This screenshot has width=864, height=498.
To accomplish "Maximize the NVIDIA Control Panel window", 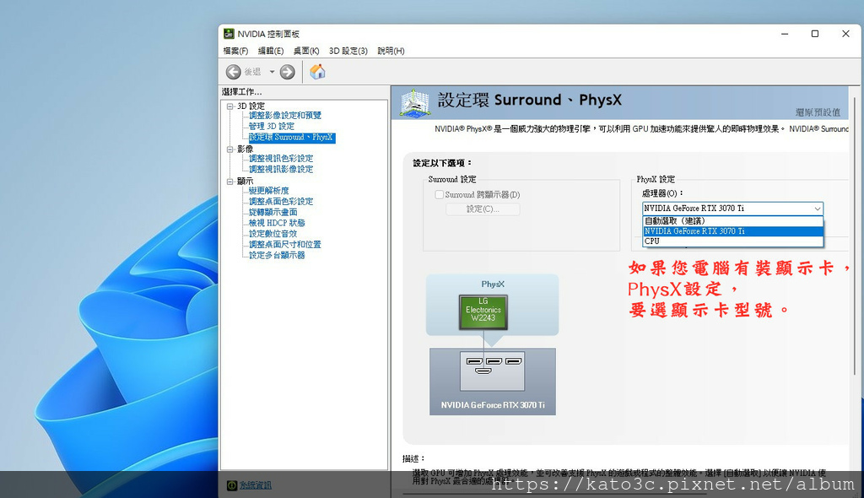I will pyautogui.click(x=815, y=34).
